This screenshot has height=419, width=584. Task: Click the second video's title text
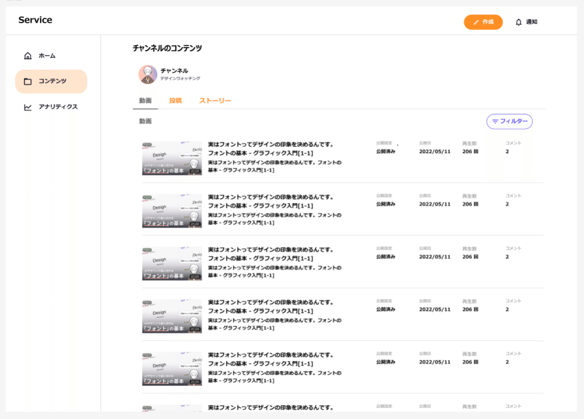271,201
